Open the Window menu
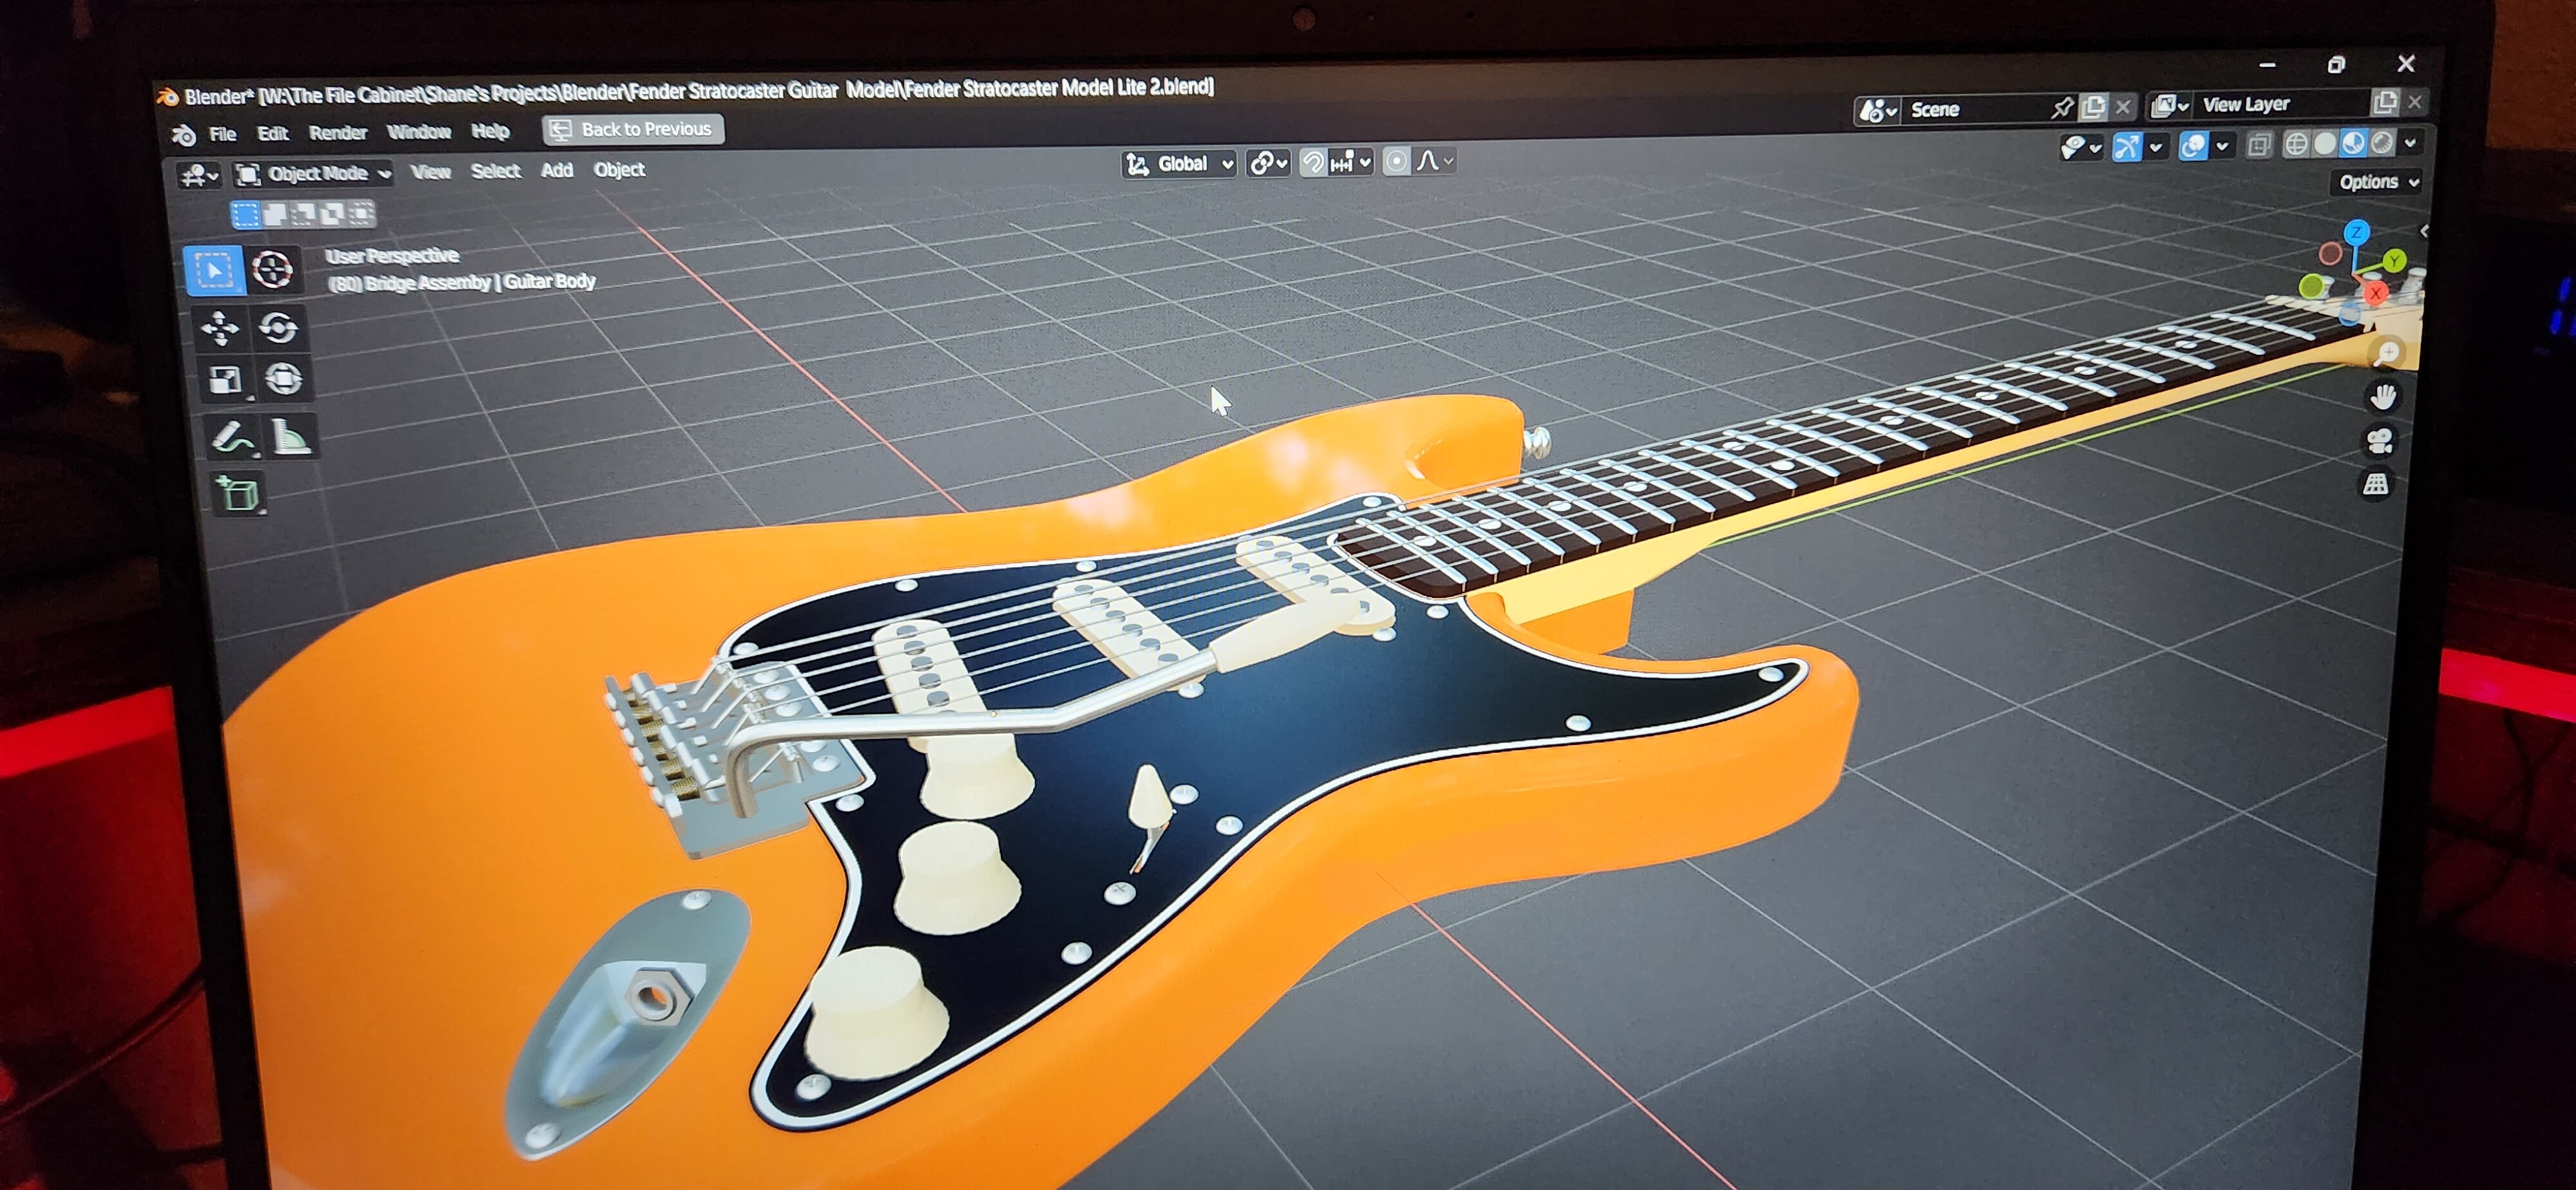2576x1190 pixels. 419,131
